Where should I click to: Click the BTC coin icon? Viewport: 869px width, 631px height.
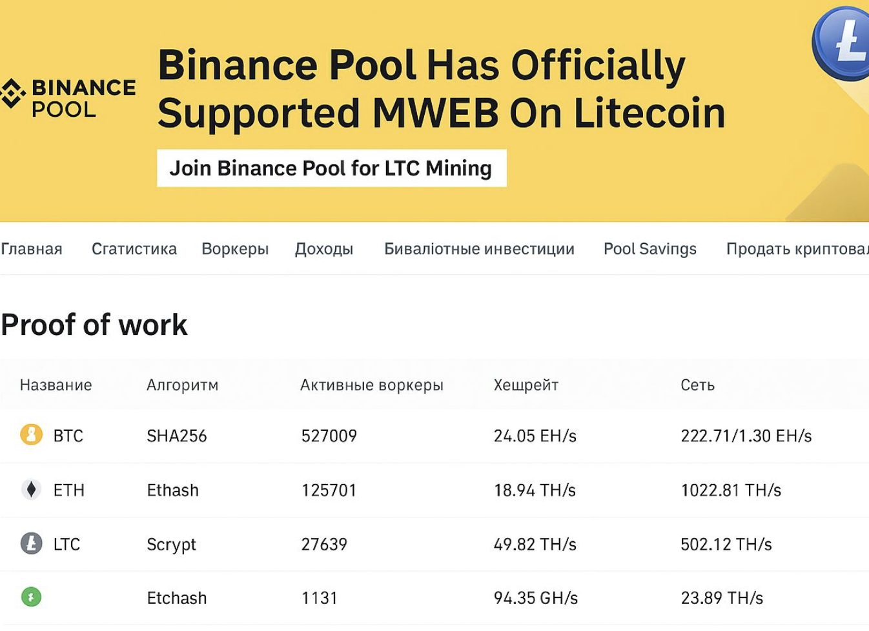point(31,436)
